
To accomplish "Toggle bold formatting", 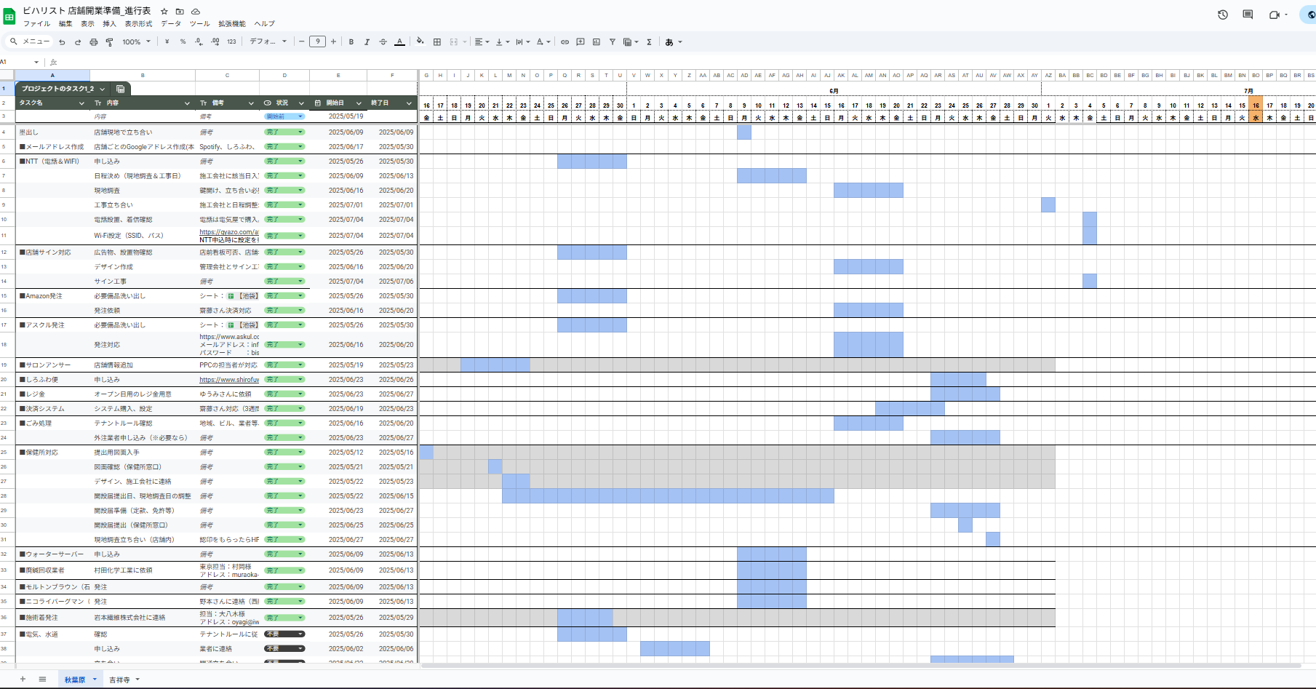I will point(351,42).
